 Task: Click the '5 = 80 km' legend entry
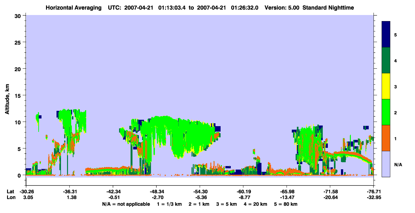(x=286, y=204)
